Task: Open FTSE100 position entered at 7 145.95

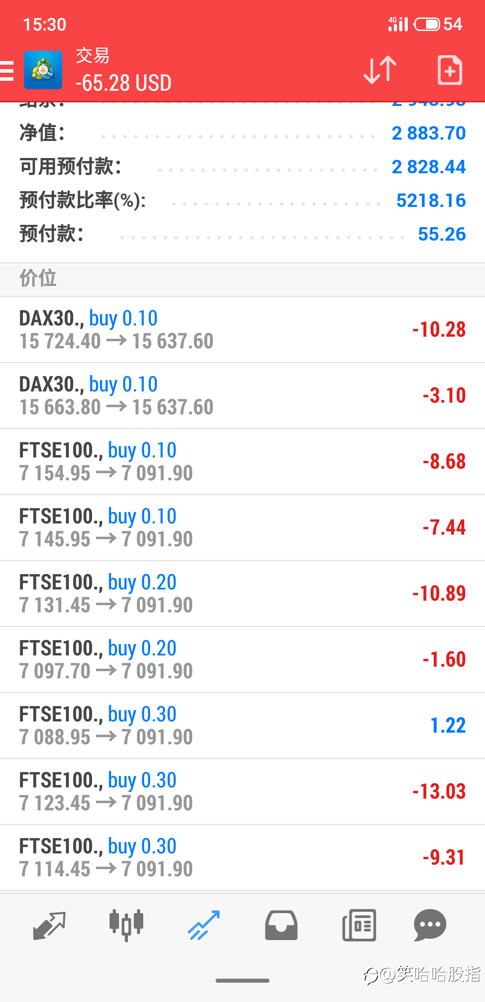Action: pos(242,528)
